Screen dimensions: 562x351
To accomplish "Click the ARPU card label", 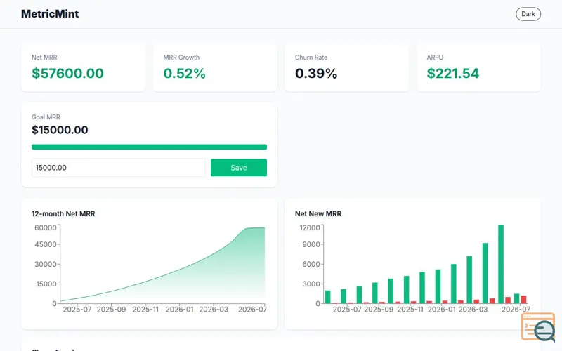I will tap(435, 58).
